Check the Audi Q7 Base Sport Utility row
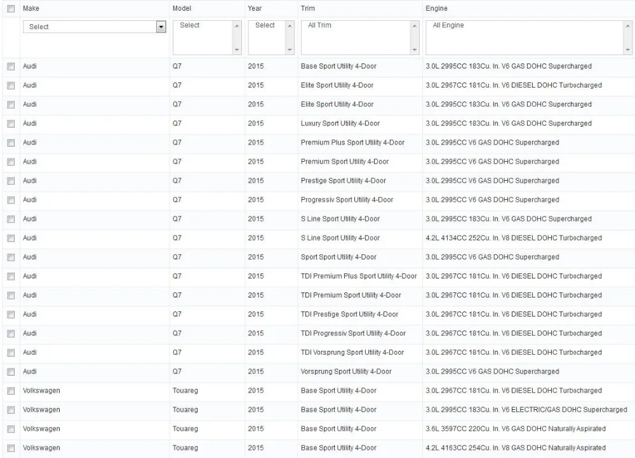Image resolution: width=635 pixels, height=458 pixels. pos(11,67)
